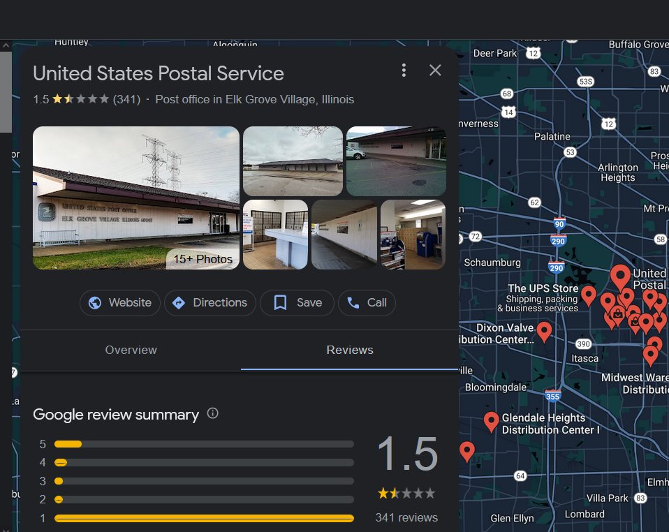View the parking lot building photo

coord(293,161)
